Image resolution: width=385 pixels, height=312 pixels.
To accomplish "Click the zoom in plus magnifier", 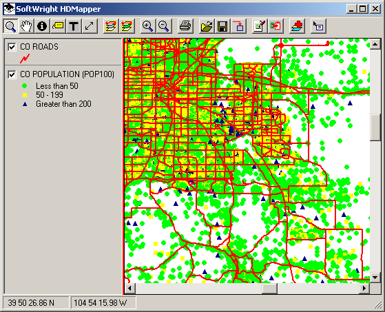I will (147, 26).
